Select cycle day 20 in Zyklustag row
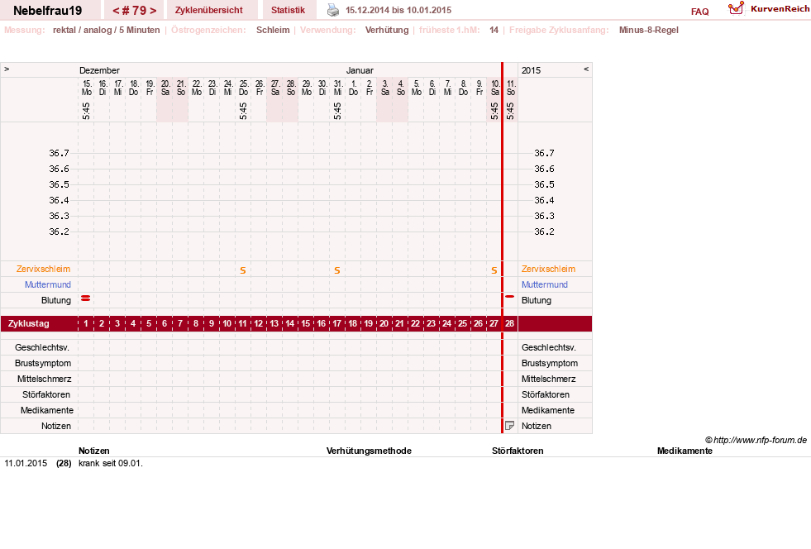This screenshot has width=811, height=549. point(384,323)
